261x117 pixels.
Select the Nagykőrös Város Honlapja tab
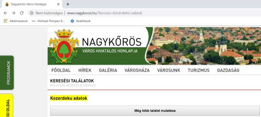[32, 4]
